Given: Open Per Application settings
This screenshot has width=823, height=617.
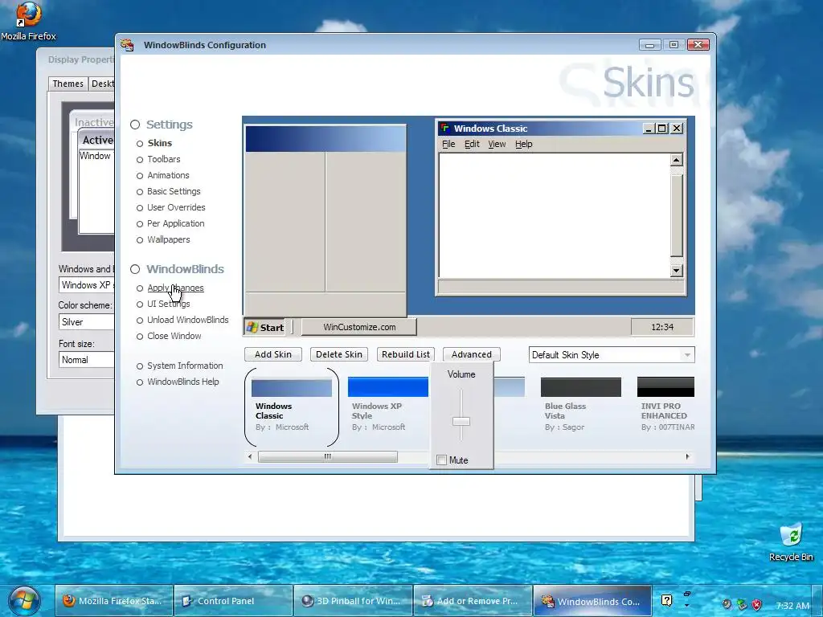Looking at the screenshot, I should click(176, 223).
